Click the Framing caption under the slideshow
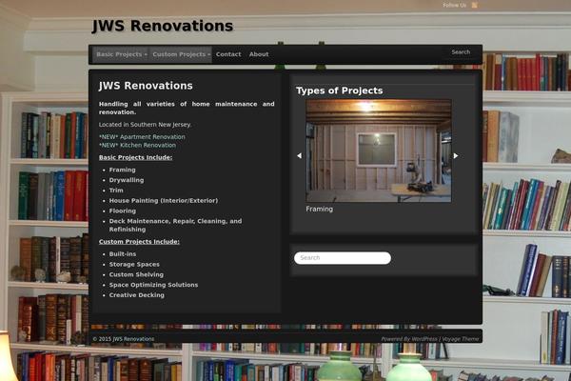571x381 pixels. [x=320, y=209]
